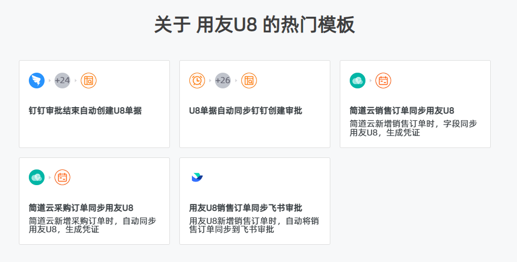Click the green 简道云 cloud icon in 采购订单 card
517x262 pixels.
pyautogui.click(x=37, y=177)
